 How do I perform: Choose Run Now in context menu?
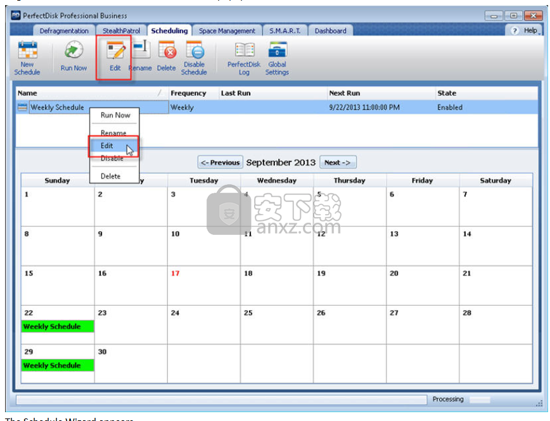(115, 115)
